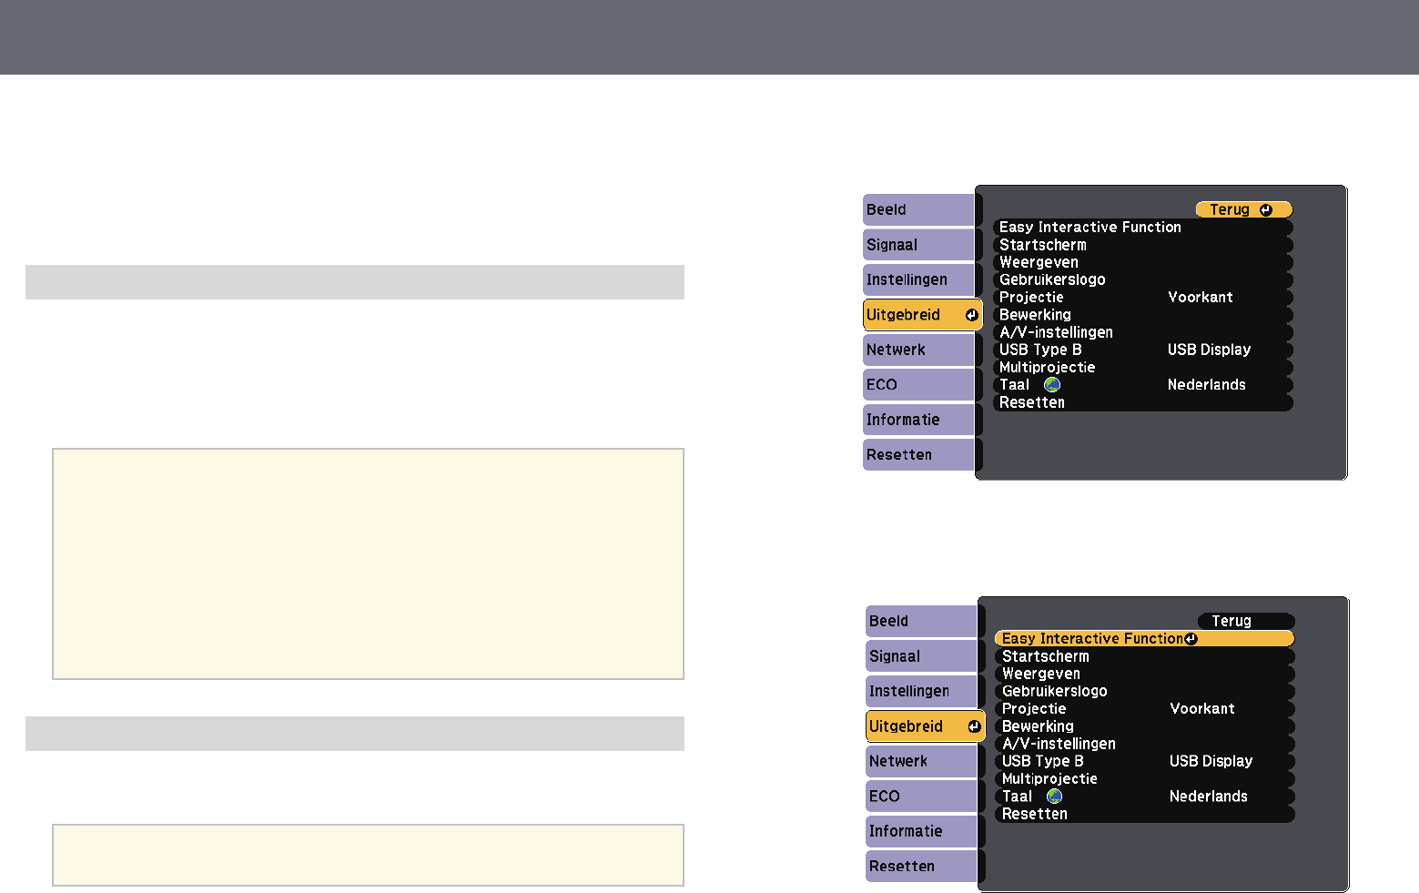The height and width of the screenshot is (893, 1419).
Task: Choose Multiprojectie in the lower menu list
Action: [1145, 778]
